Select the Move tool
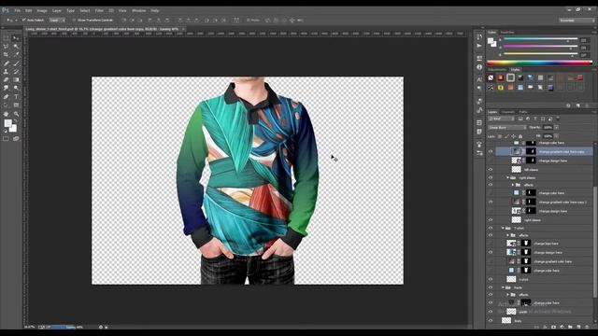Image resolution: width=598 pixels, height=336 pixels. (x=16, y=38)
